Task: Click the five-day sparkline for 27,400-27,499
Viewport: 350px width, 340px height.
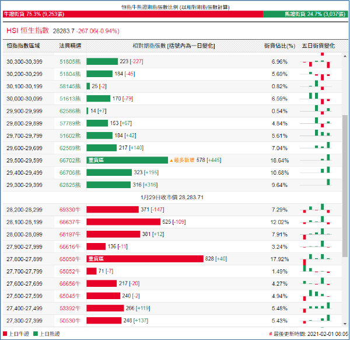Action: point(316,308)
